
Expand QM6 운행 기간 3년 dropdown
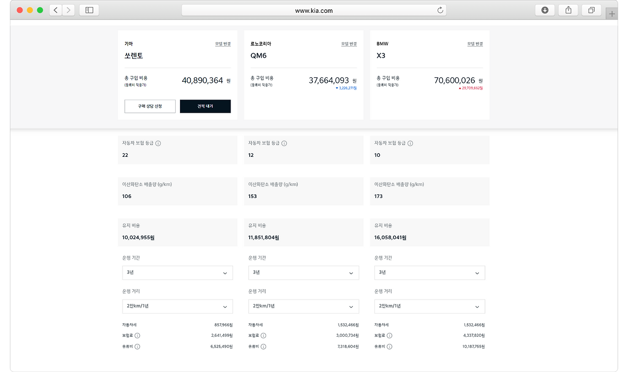pyautogui.click(x=304, y=273)
